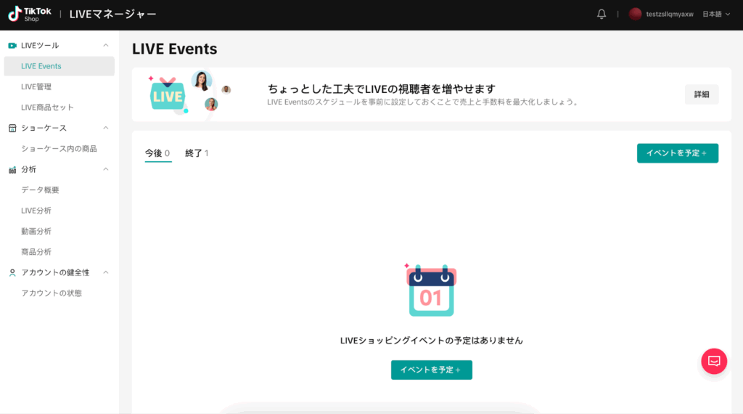Open the 日本語 language dropdown
The width and height of the screenshot is (743, 414).
(716, 15)
